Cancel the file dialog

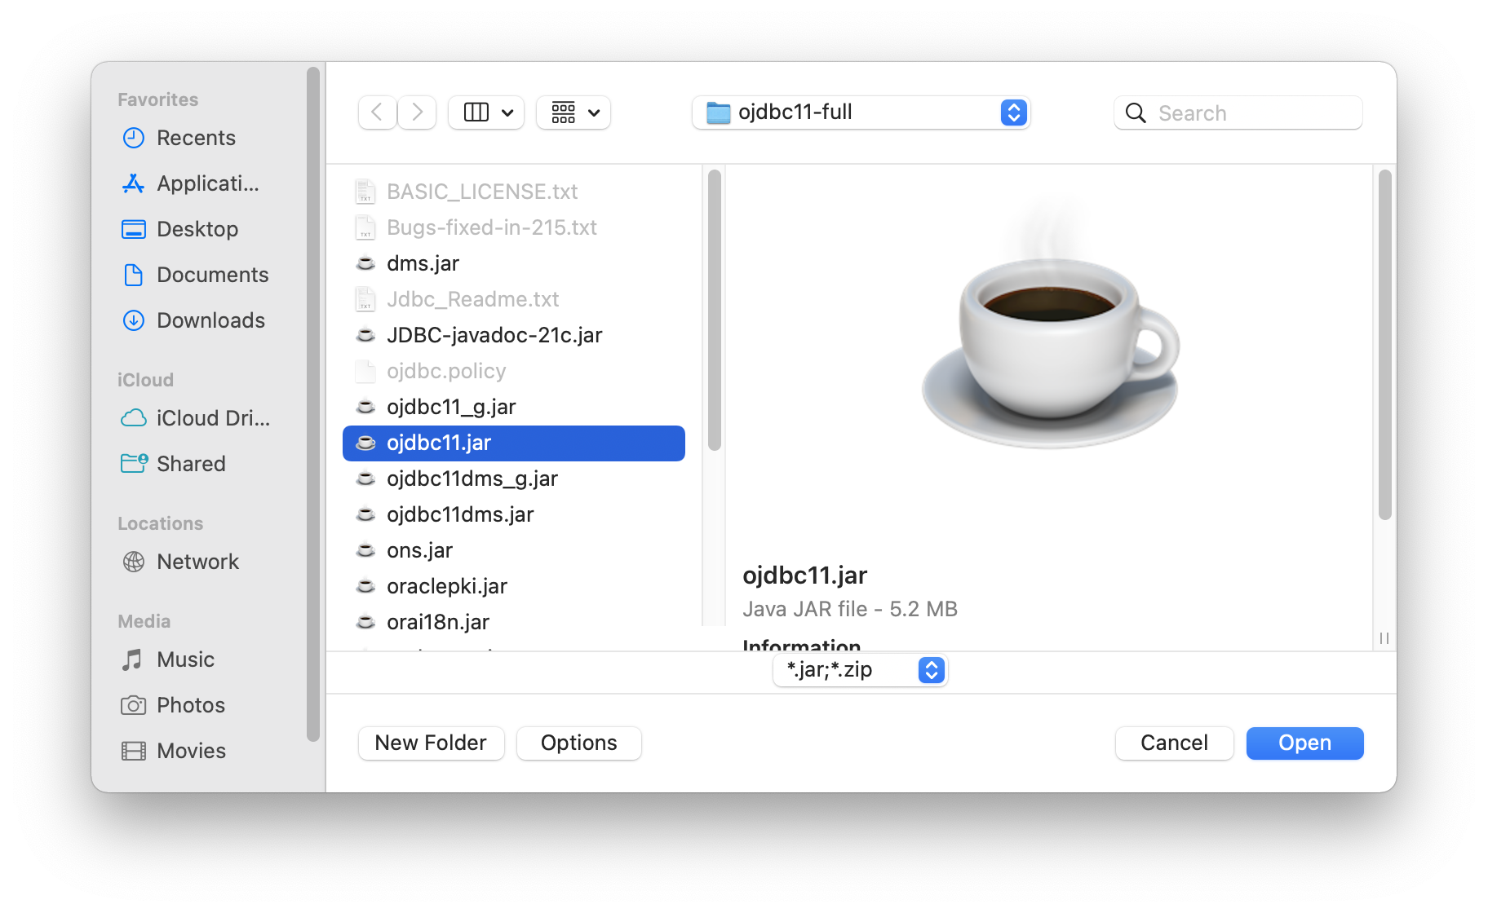coord(1174,743)
